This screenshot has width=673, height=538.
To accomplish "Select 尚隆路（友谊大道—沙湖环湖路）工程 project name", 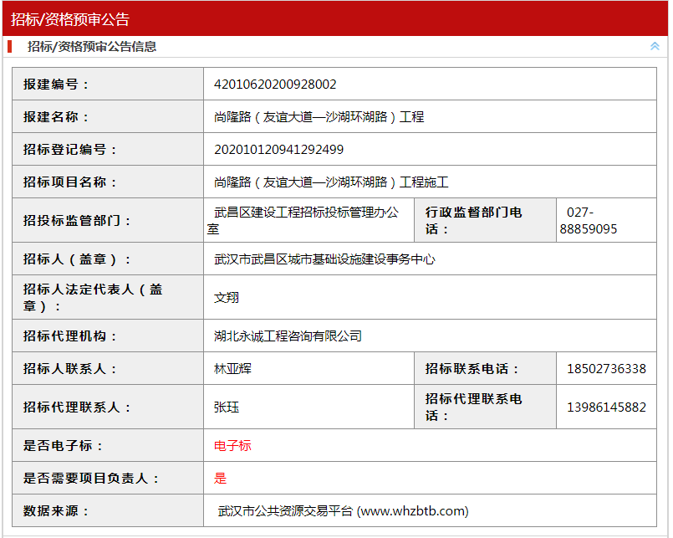I will pos(319,117).
